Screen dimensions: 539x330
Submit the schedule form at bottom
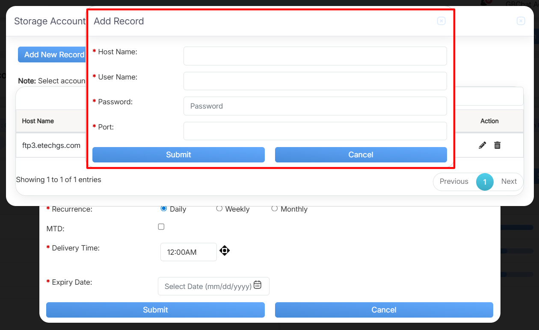click(155, 310)
